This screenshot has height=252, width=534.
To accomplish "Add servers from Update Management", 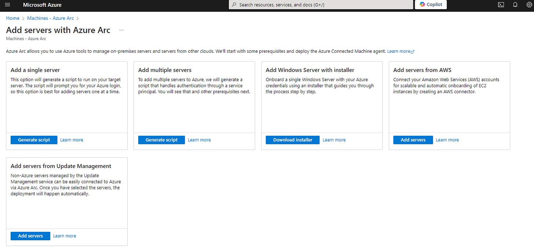I will click(30, 236).
